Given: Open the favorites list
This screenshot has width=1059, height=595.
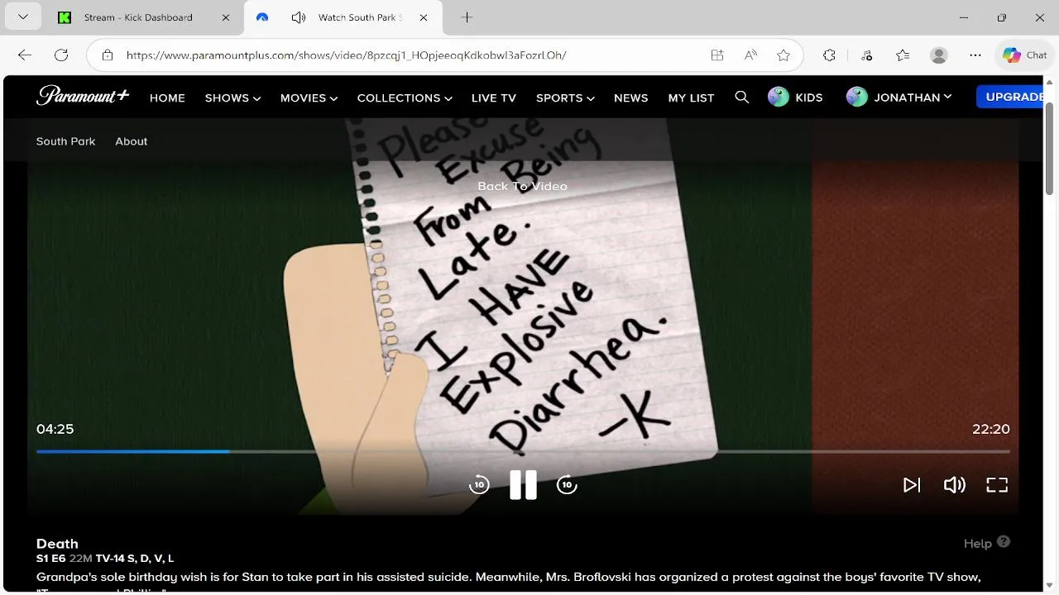Looking at the screenshot, I should point(903,55).
